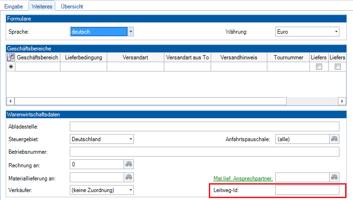Expand the Währung Euro dropdown

click(336, 32)
